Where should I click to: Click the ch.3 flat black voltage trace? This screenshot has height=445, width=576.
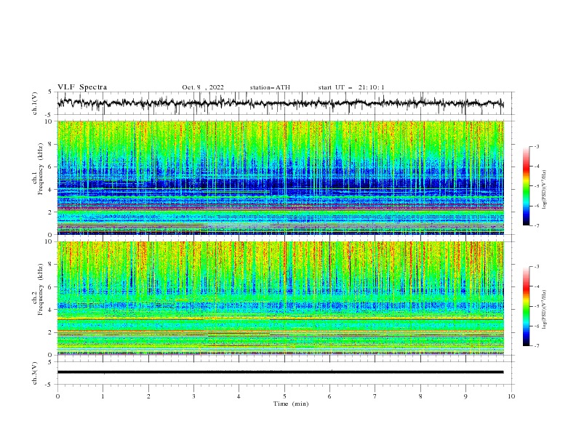click(280, 372)
